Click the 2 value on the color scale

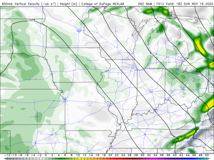tap(52, 155)
